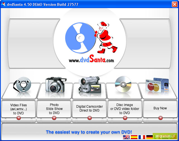The image size is (179, 141).
Task: Click the Buy Now button
Action: (160, 109)
